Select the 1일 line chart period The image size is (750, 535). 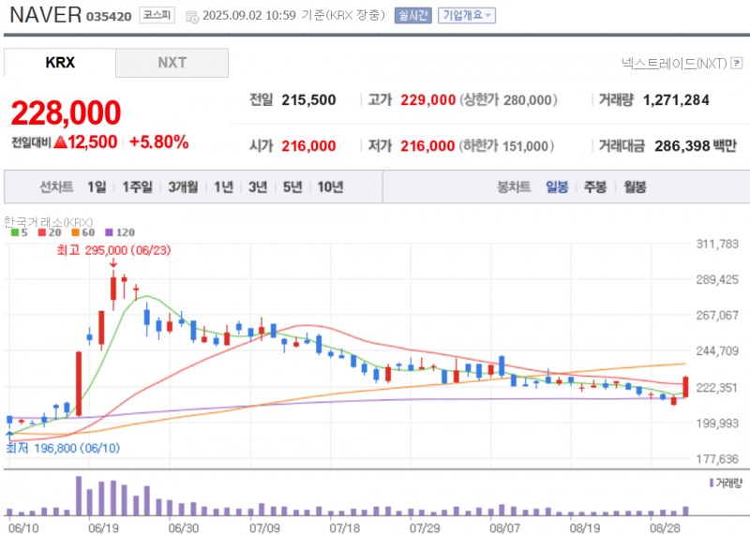point(97,186)
